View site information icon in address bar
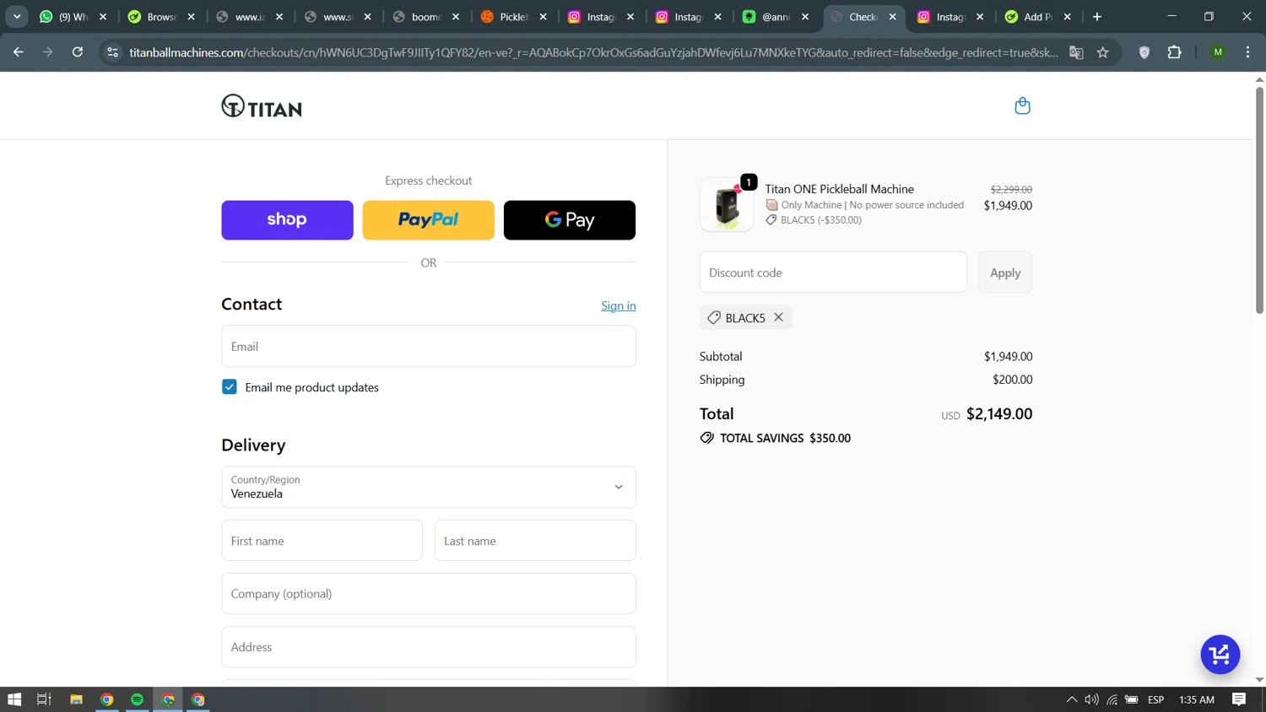This screenshot has height=712, width=1266. coord(112,52)
